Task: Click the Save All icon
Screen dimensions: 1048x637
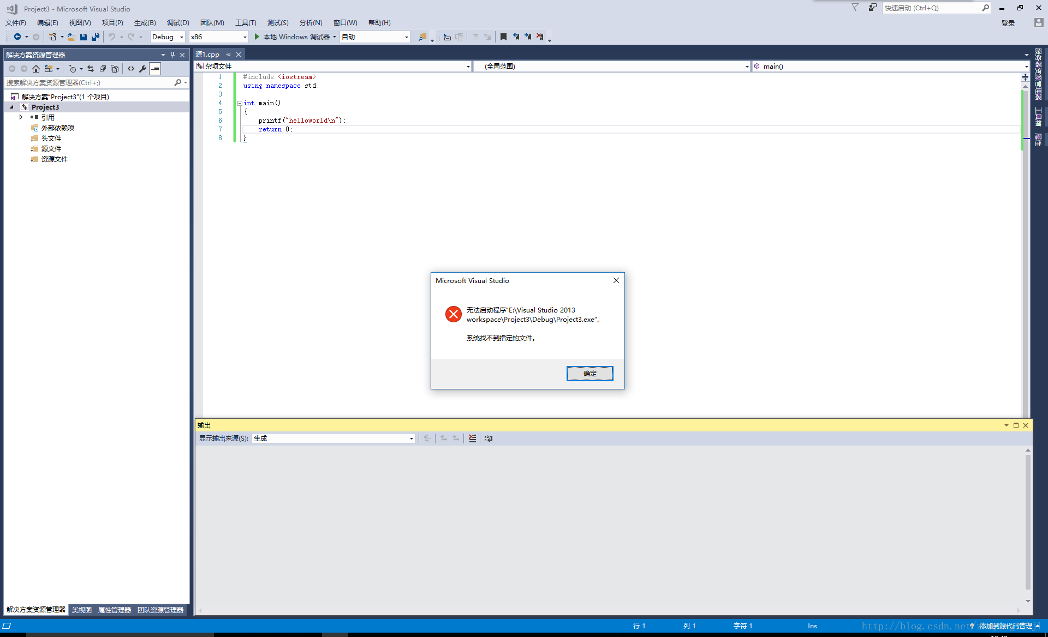Action: [96, 37]
